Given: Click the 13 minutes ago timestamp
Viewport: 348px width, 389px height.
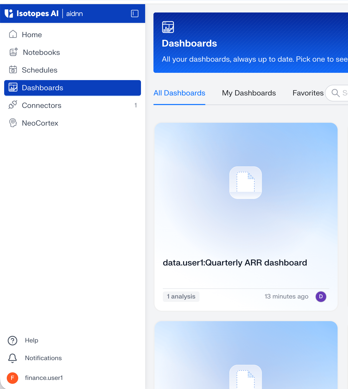Looking at the screenshot, I should point(286,296).
